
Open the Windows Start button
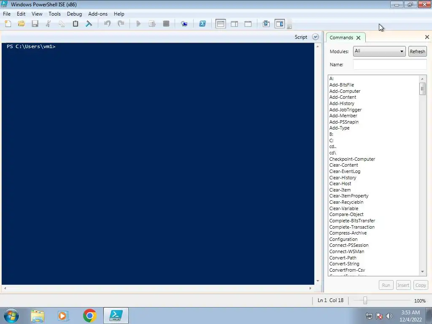[11, 316]
